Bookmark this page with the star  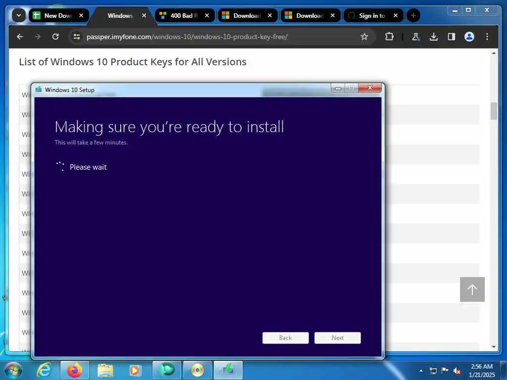click(x=364, y=37)
